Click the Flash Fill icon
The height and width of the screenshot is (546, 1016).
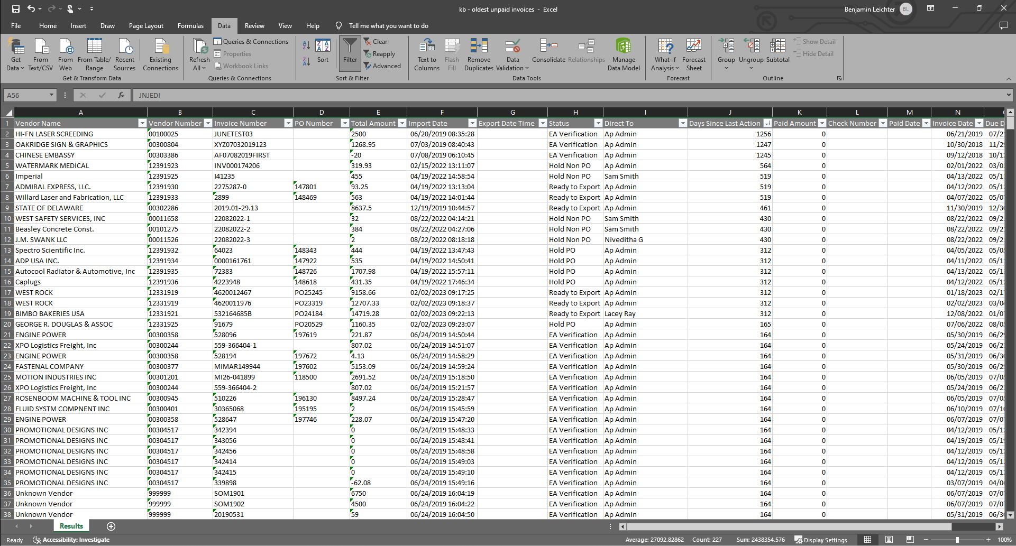[452, 55]
